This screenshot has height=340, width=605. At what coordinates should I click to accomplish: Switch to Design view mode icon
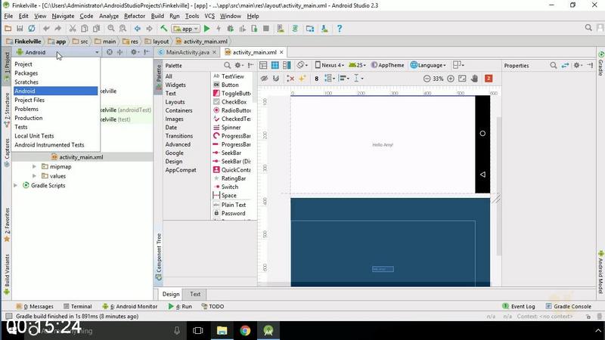coord(263,65)
